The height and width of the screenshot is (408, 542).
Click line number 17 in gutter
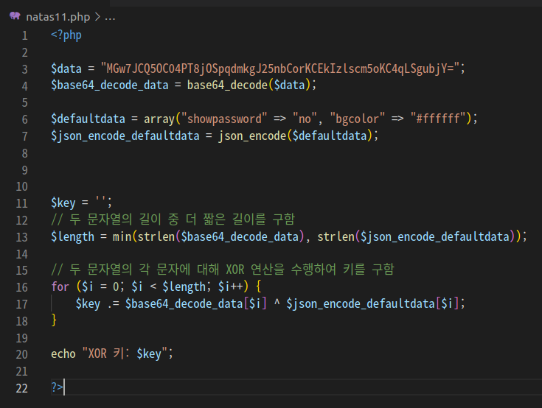[22, 304]
